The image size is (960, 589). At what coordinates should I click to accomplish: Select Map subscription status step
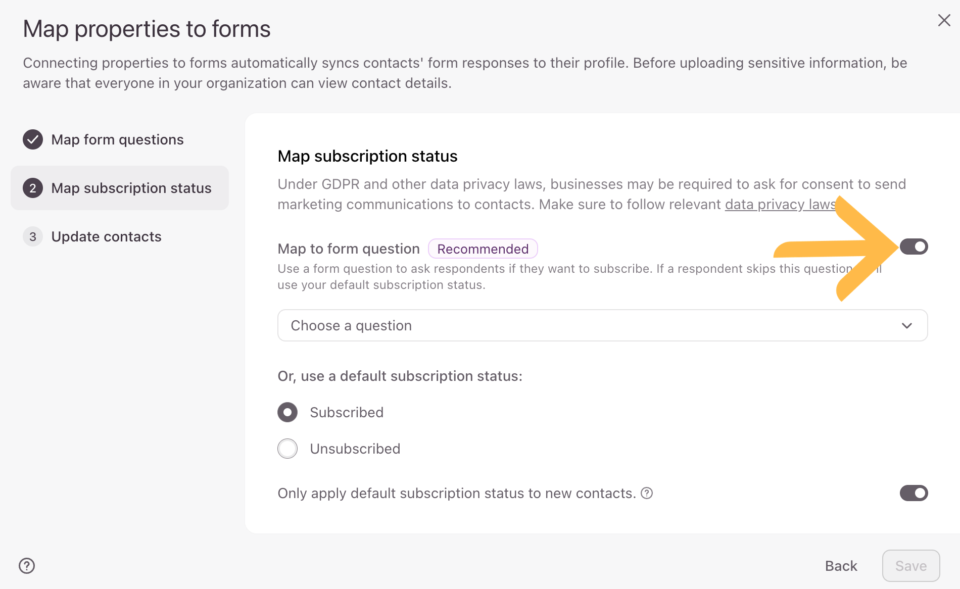tap(131, 188)
